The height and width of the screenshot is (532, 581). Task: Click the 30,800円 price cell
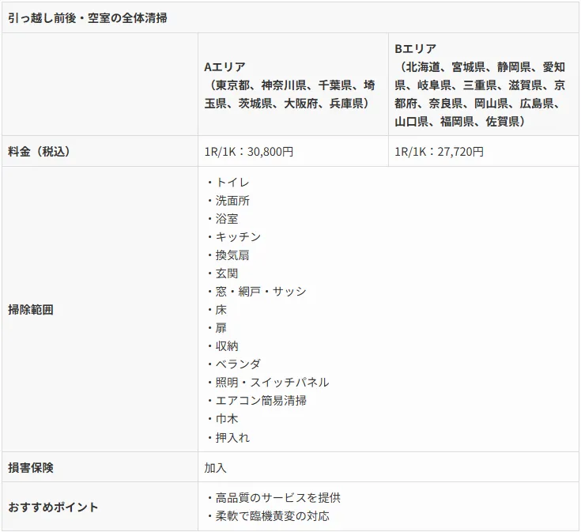pyautogui.click(x=248, y=151)
